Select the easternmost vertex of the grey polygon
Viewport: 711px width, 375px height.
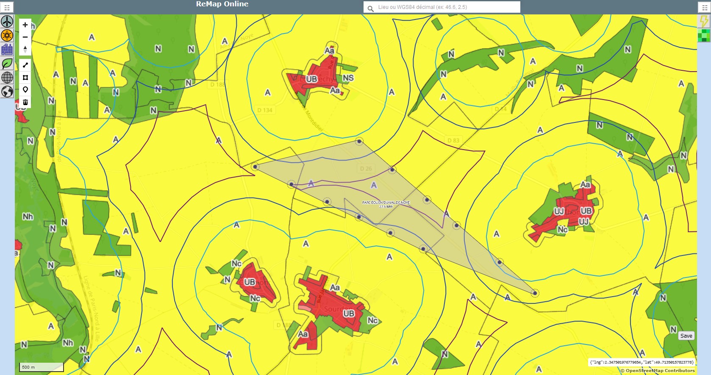tap(535, 293)
